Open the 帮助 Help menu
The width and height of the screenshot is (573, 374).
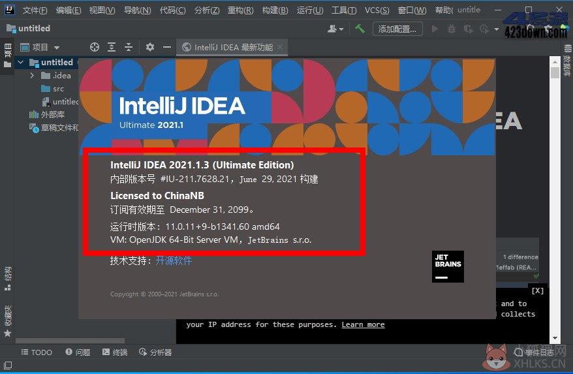point(444,10)
